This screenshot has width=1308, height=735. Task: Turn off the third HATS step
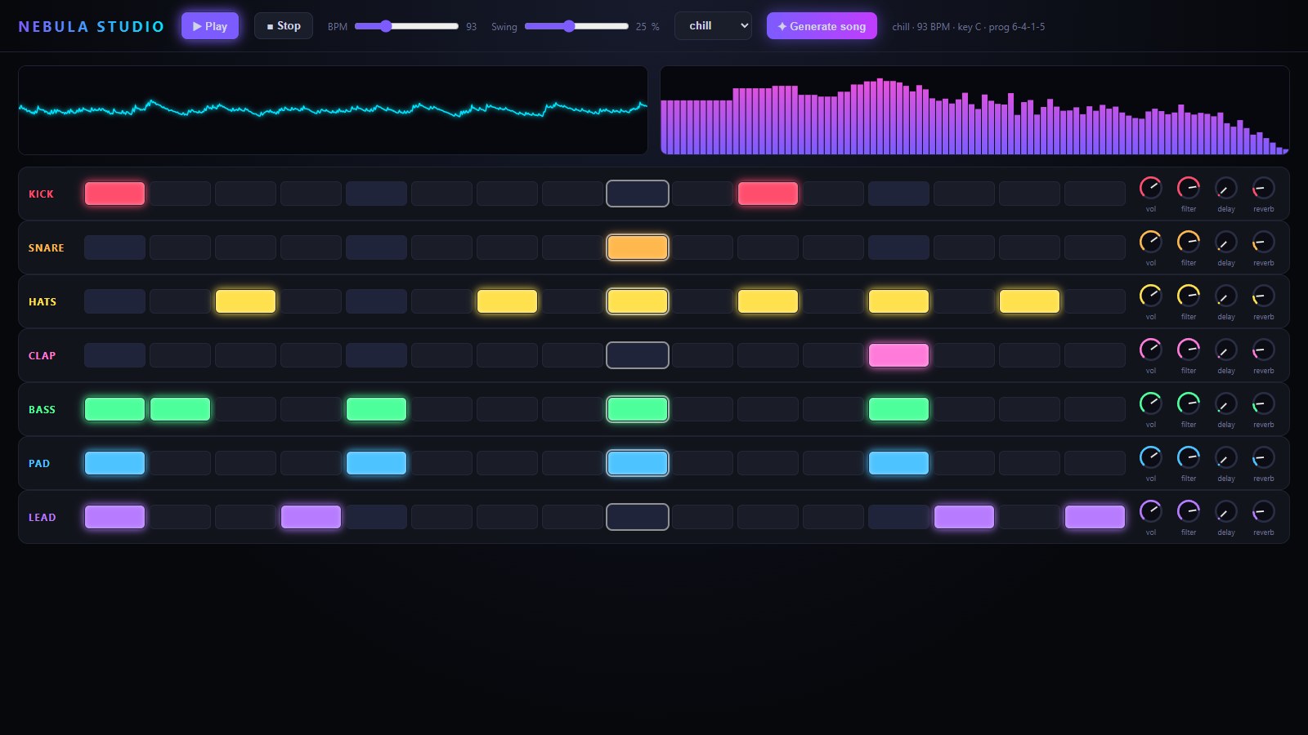pos(245,301)
